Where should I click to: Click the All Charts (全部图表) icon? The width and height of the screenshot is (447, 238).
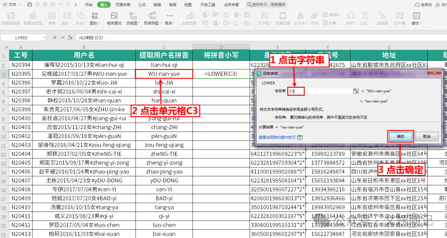[x=190, y=19]
